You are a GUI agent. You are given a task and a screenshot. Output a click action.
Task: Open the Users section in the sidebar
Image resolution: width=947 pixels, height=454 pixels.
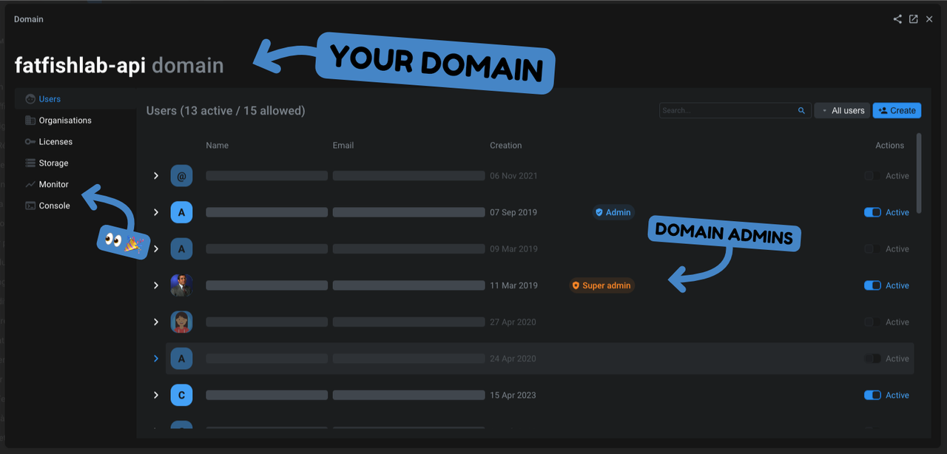point(49,98)
